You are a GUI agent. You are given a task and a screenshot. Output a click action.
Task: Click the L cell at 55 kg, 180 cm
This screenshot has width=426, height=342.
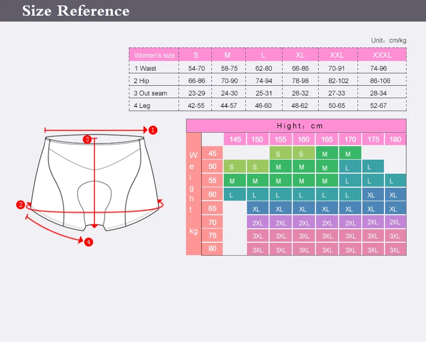click(x=395, y=180)
